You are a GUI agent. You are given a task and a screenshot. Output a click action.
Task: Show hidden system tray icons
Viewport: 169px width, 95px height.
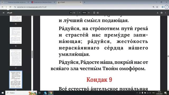click(x=137, y=93)
